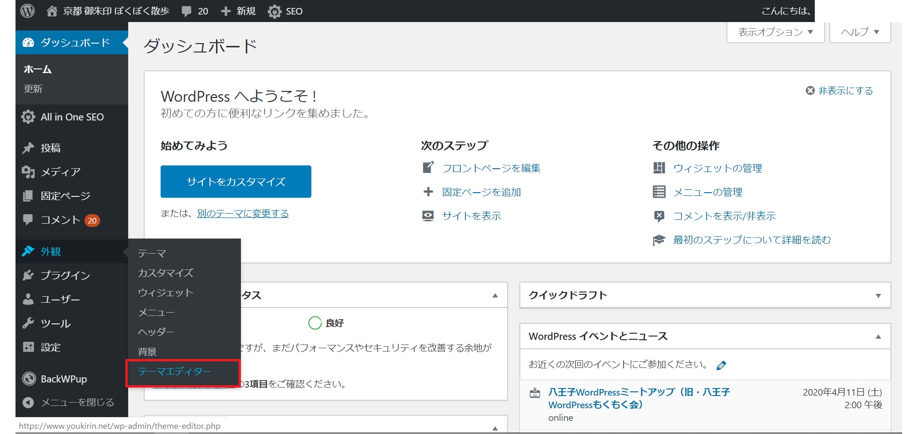Click the pencil icon to edit event location
Image resolution: width=904 pixels, height=434 pixels.
pos(721,365)
